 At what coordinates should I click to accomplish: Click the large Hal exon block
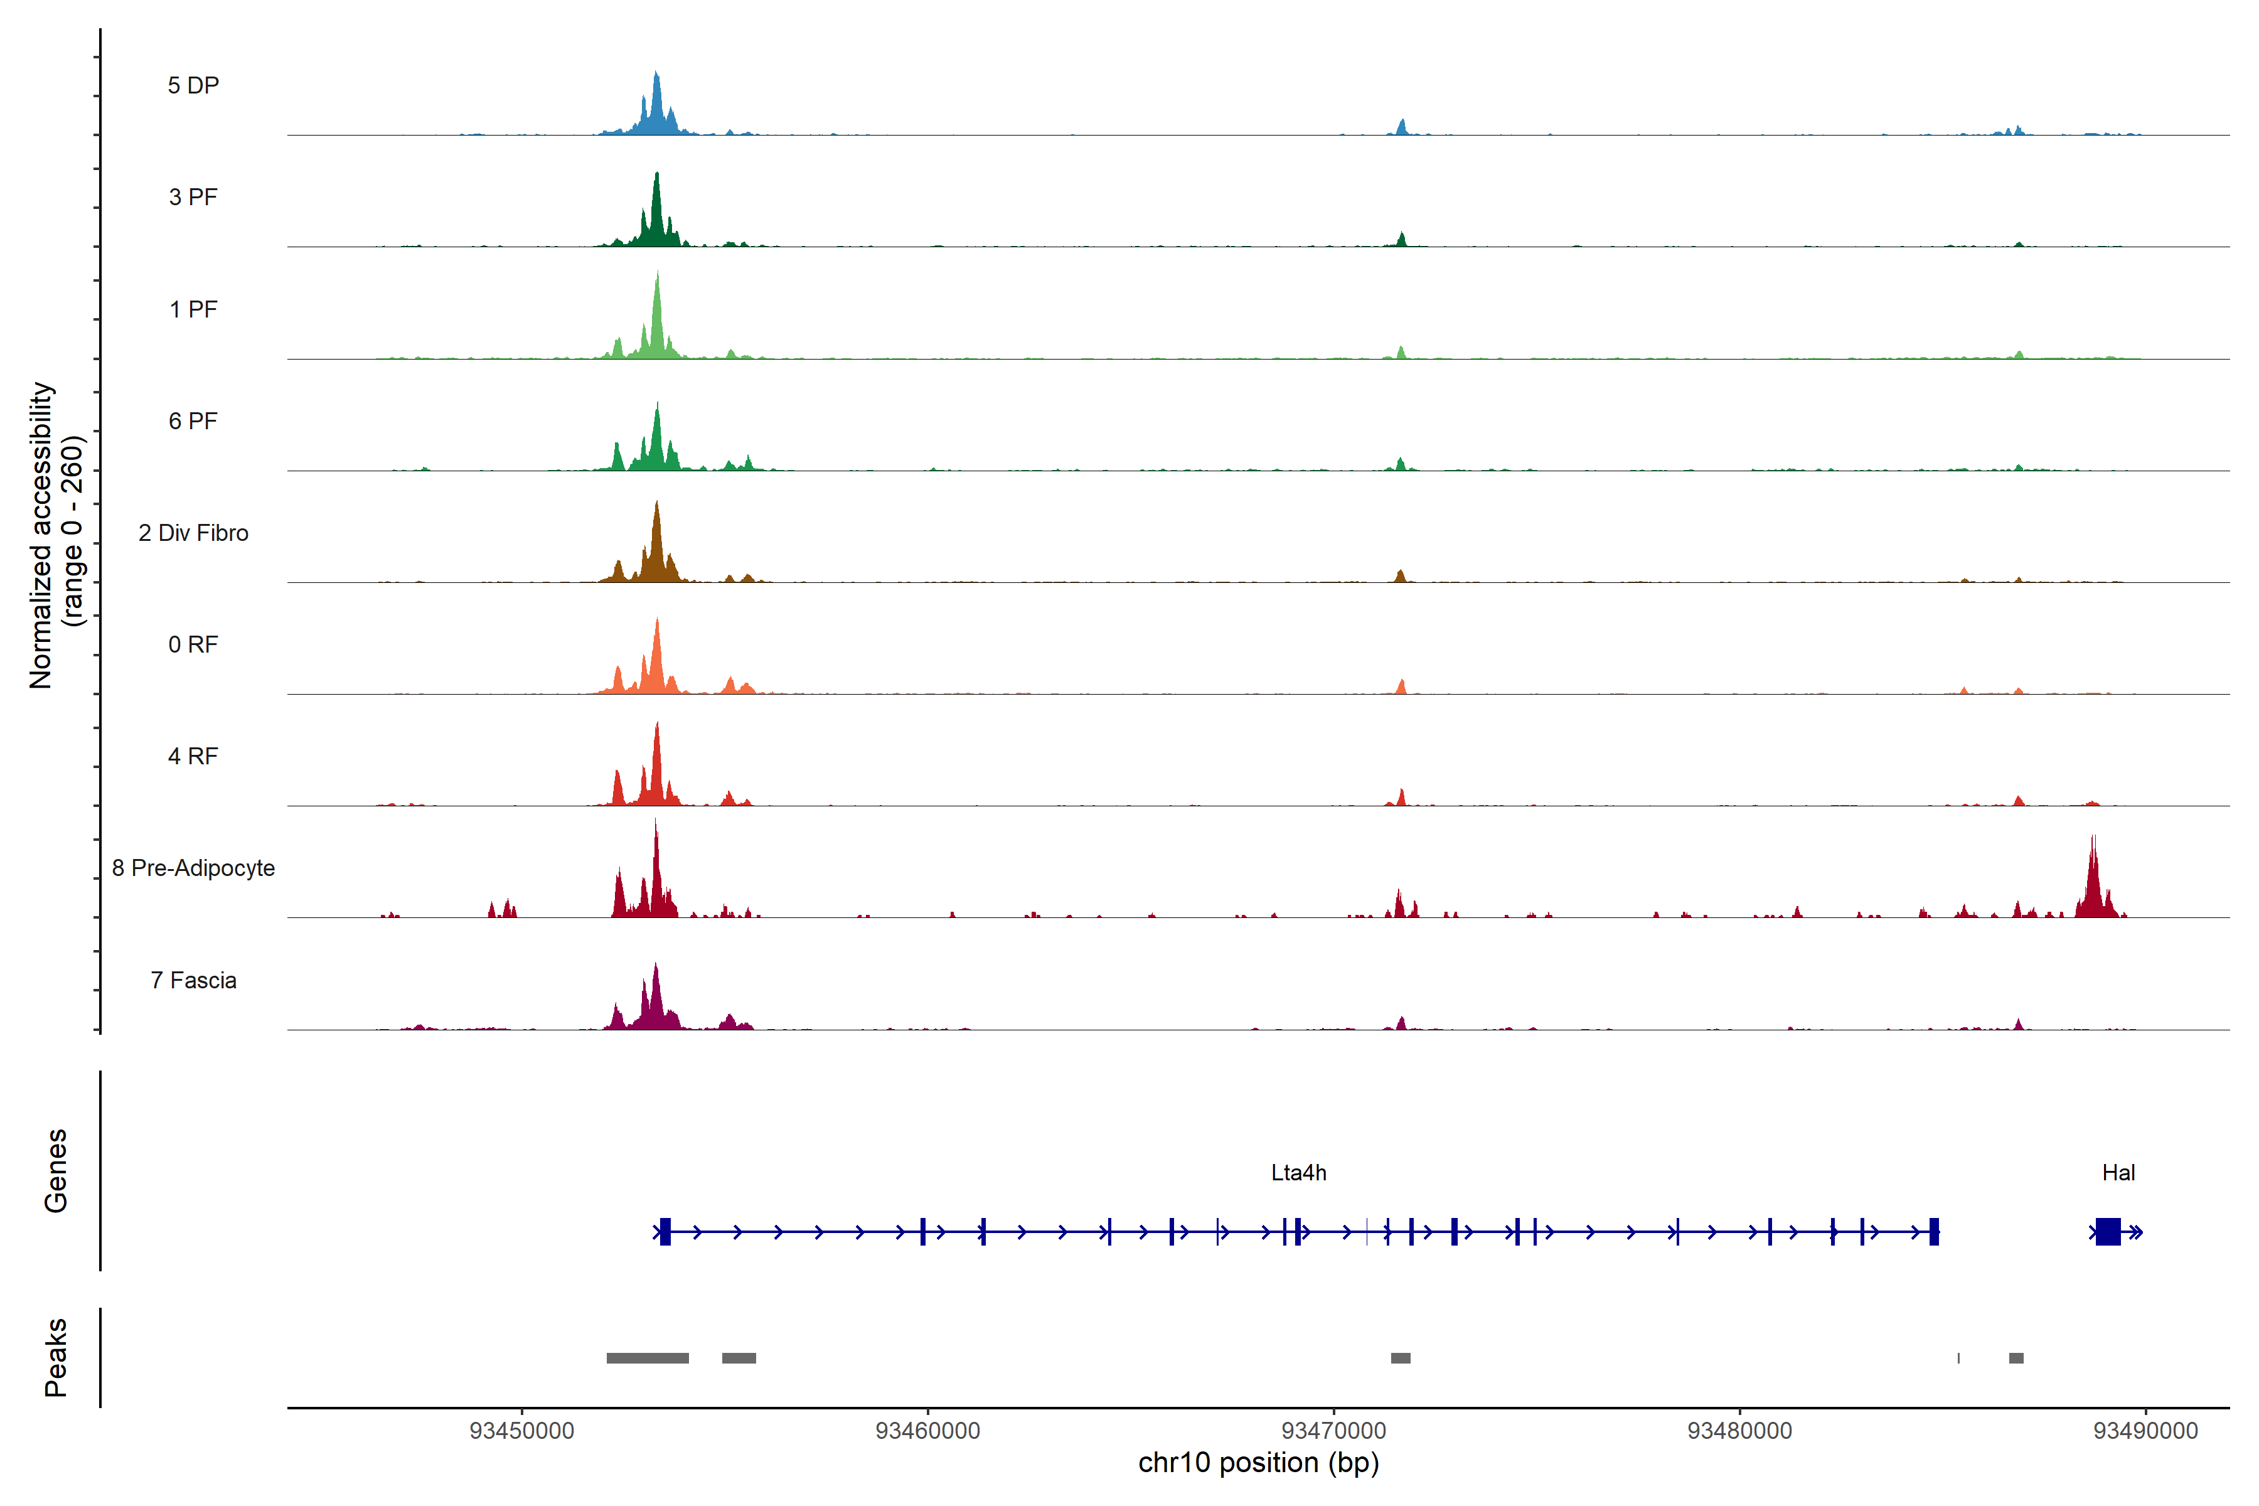pos(2107,1231)
